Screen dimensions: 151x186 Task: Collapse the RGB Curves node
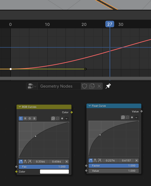pyautogui.click(x=20, y=107)
